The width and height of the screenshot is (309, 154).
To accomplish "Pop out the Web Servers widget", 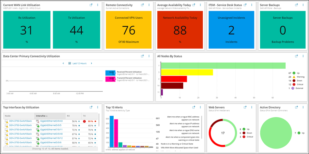I will (245, 107).
